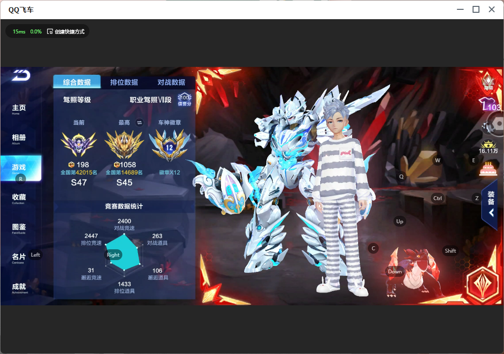Switch to the 综合数据 tab

(x=77, y=82)
